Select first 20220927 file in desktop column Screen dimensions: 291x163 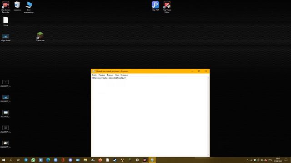(5, 83)
